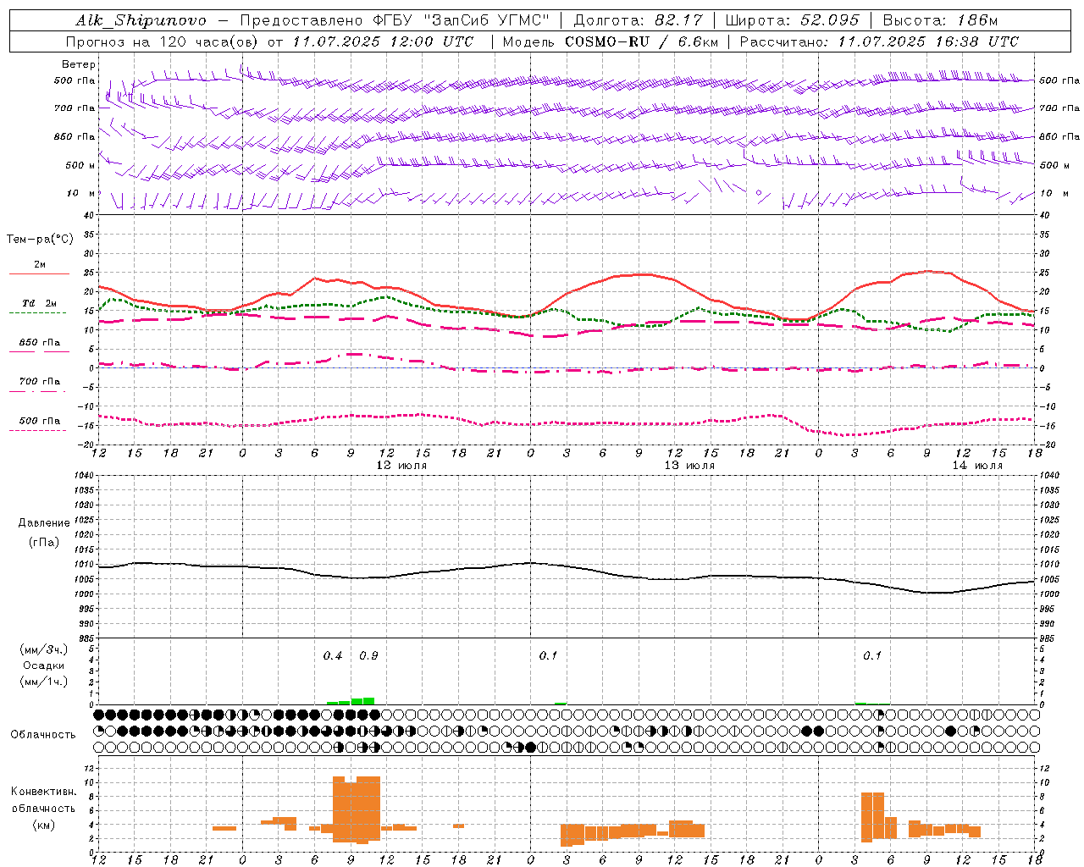Screen dimensions: 1084x867
Task: Click the 0.1 precipitation value near 13 июля midnight
Action: [x=548, y=656]
